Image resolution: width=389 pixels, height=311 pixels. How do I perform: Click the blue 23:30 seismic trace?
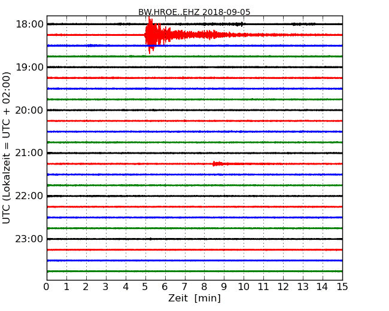(x=194, y=260)
